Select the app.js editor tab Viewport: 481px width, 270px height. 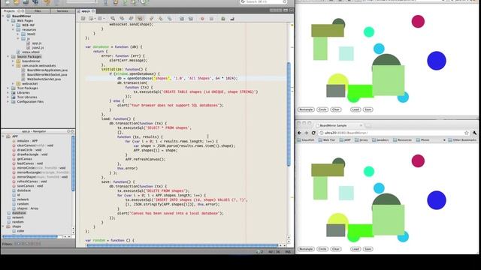tap(86, 11)
